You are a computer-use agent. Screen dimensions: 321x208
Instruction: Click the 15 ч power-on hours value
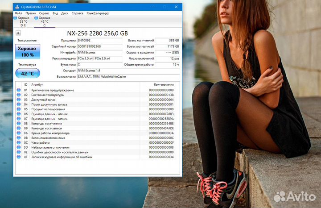point(167,65)
